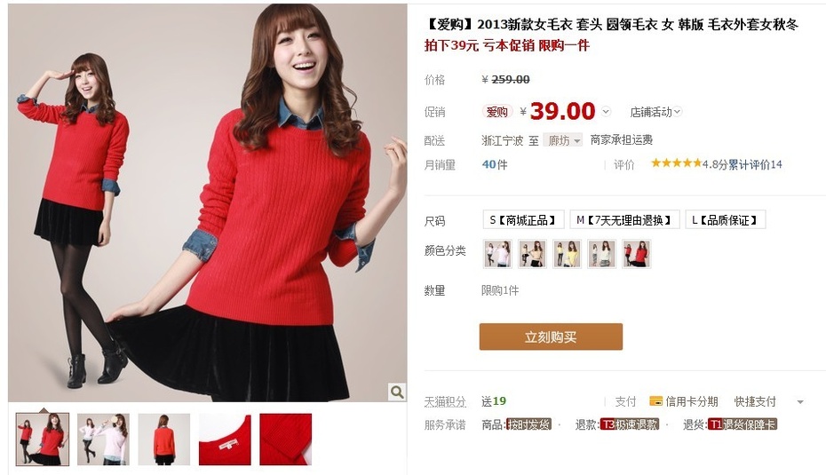Click the T3 极速退款 refund badge
This screenshot has width=826, height=475.
click(630, 424)
